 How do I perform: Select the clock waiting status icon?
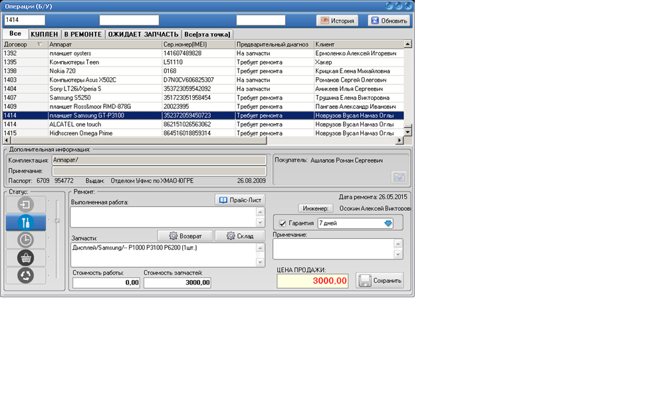point(26,240)
